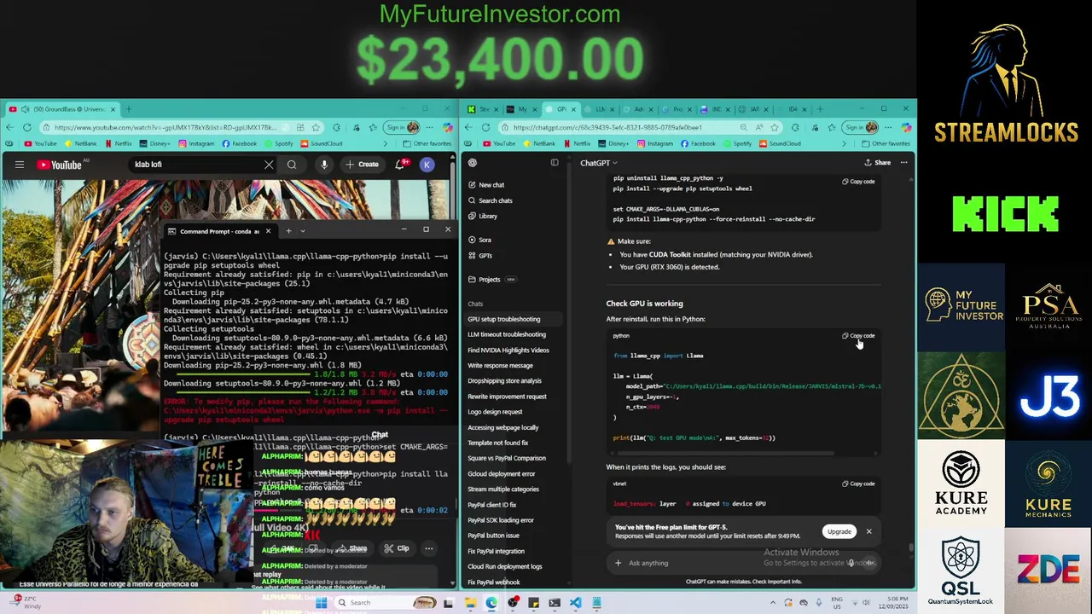Open Dropshipping store analysis chat
The height and width of the screenshot is (614, 1092).
(515, 380)
